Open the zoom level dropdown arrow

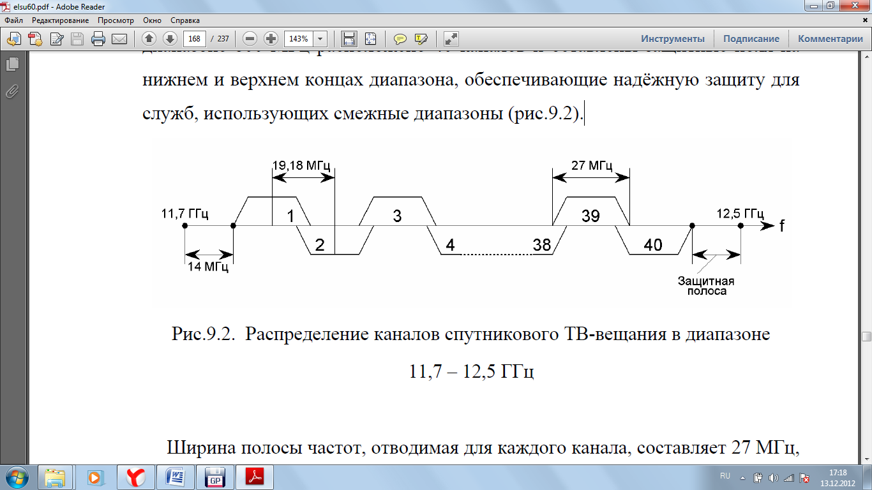320,39
